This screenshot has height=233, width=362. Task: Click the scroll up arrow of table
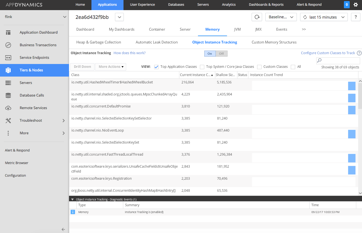(x=360, y=81)
